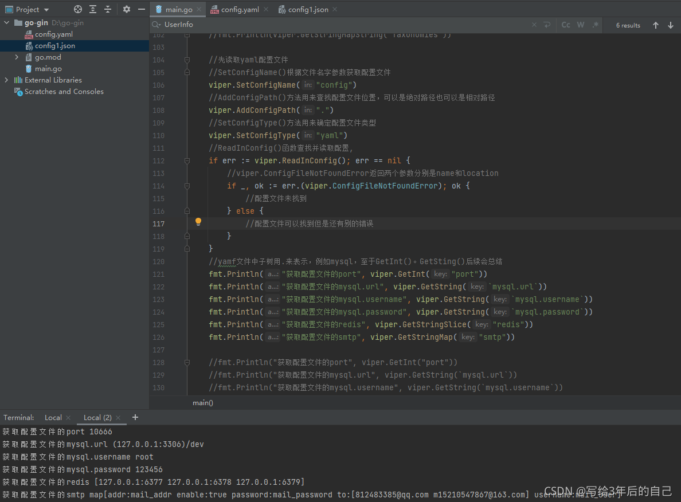Navigate to previous occurrence with up arrow
Screen dimensions: 681x502
pos(655,25)
